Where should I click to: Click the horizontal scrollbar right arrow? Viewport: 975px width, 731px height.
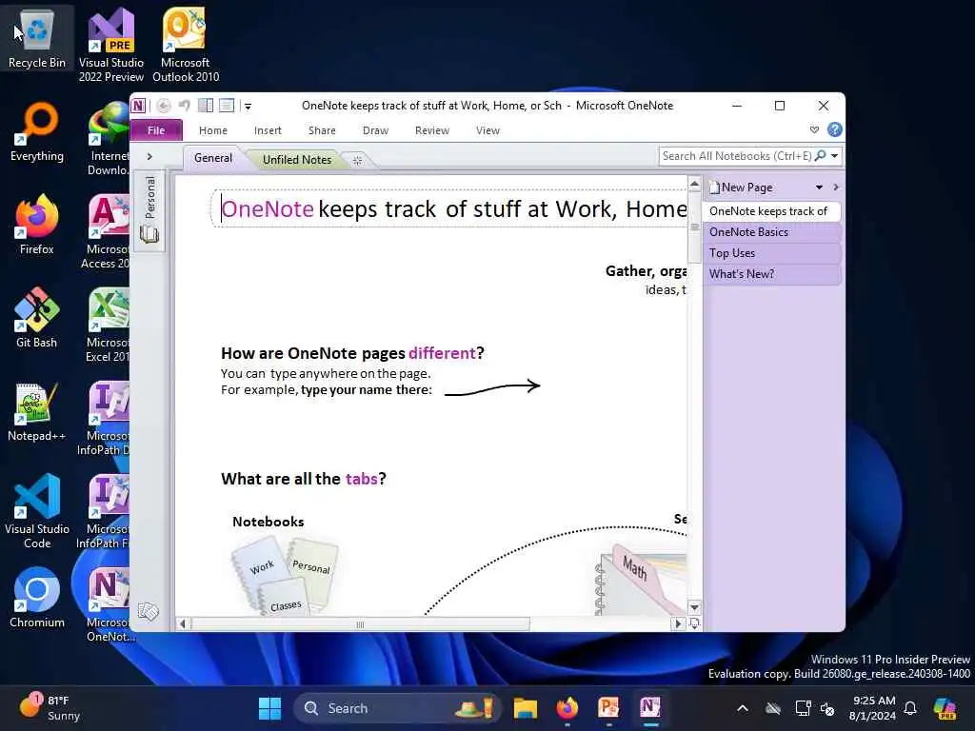tap(678, 624)
